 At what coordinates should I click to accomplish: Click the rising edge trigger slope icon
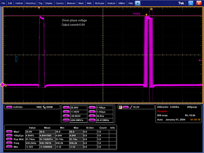click(x=131, y=107)
